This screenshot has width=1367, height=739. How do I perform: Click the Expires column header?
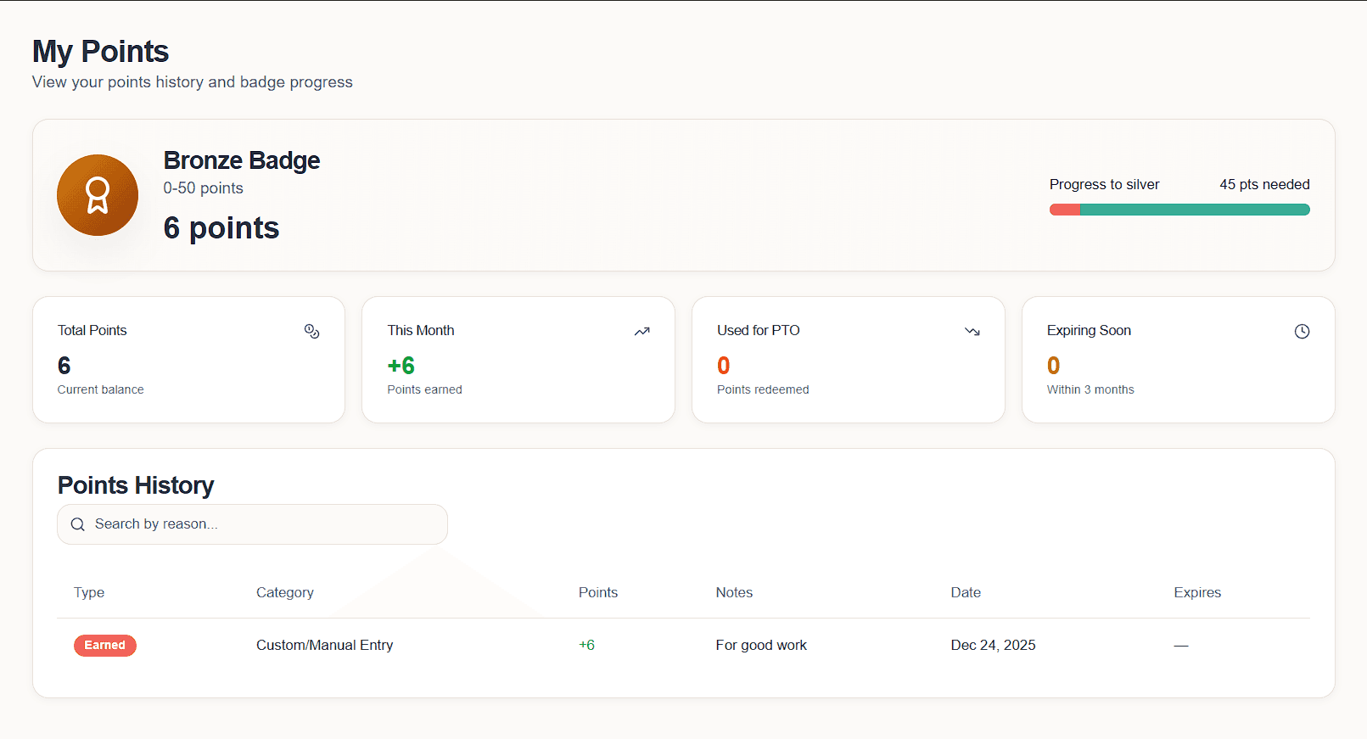click(1196, 592)
